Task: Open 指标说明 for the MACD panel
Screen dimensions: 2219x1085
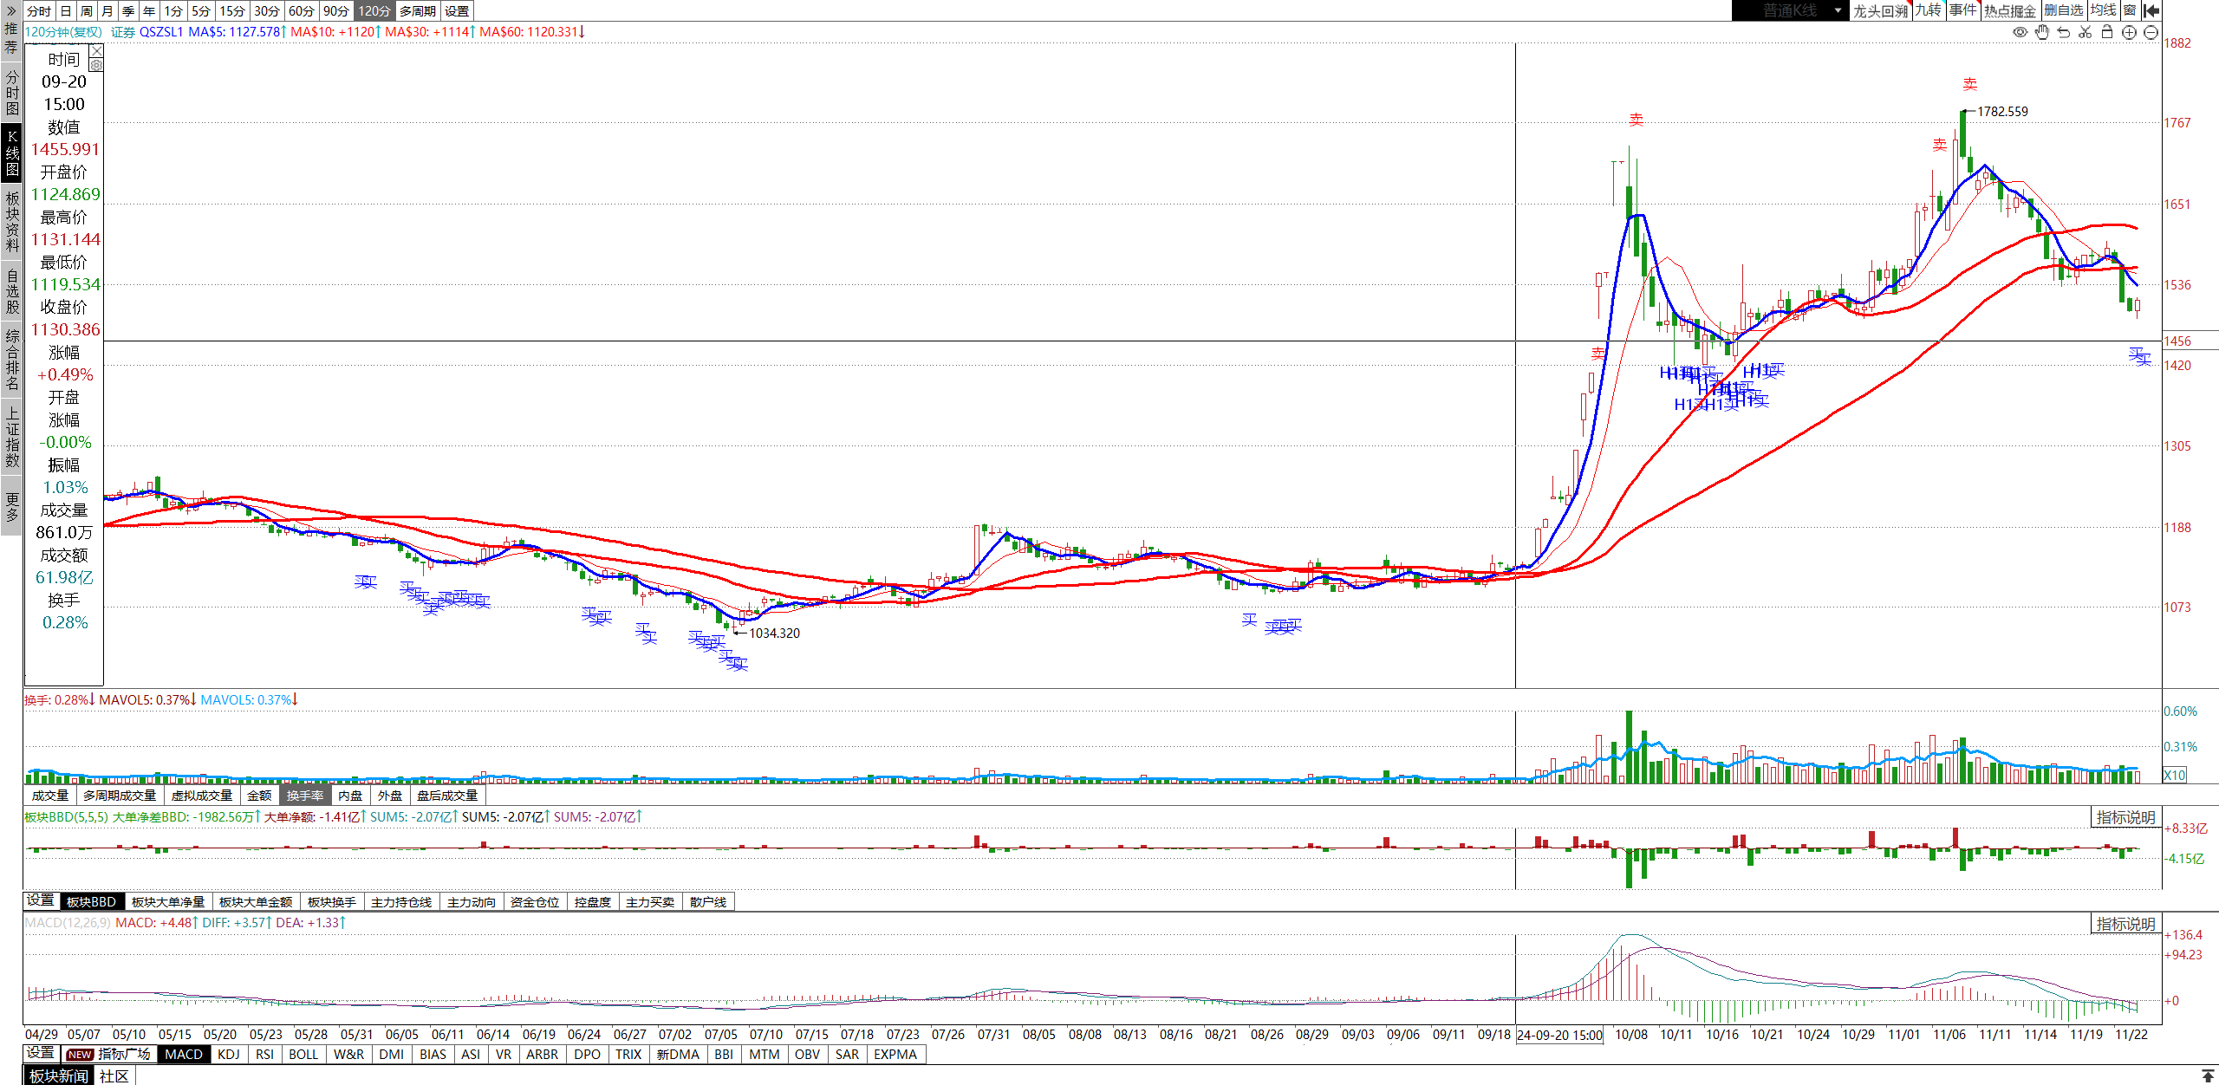Action: click(x=2125, y=924)
